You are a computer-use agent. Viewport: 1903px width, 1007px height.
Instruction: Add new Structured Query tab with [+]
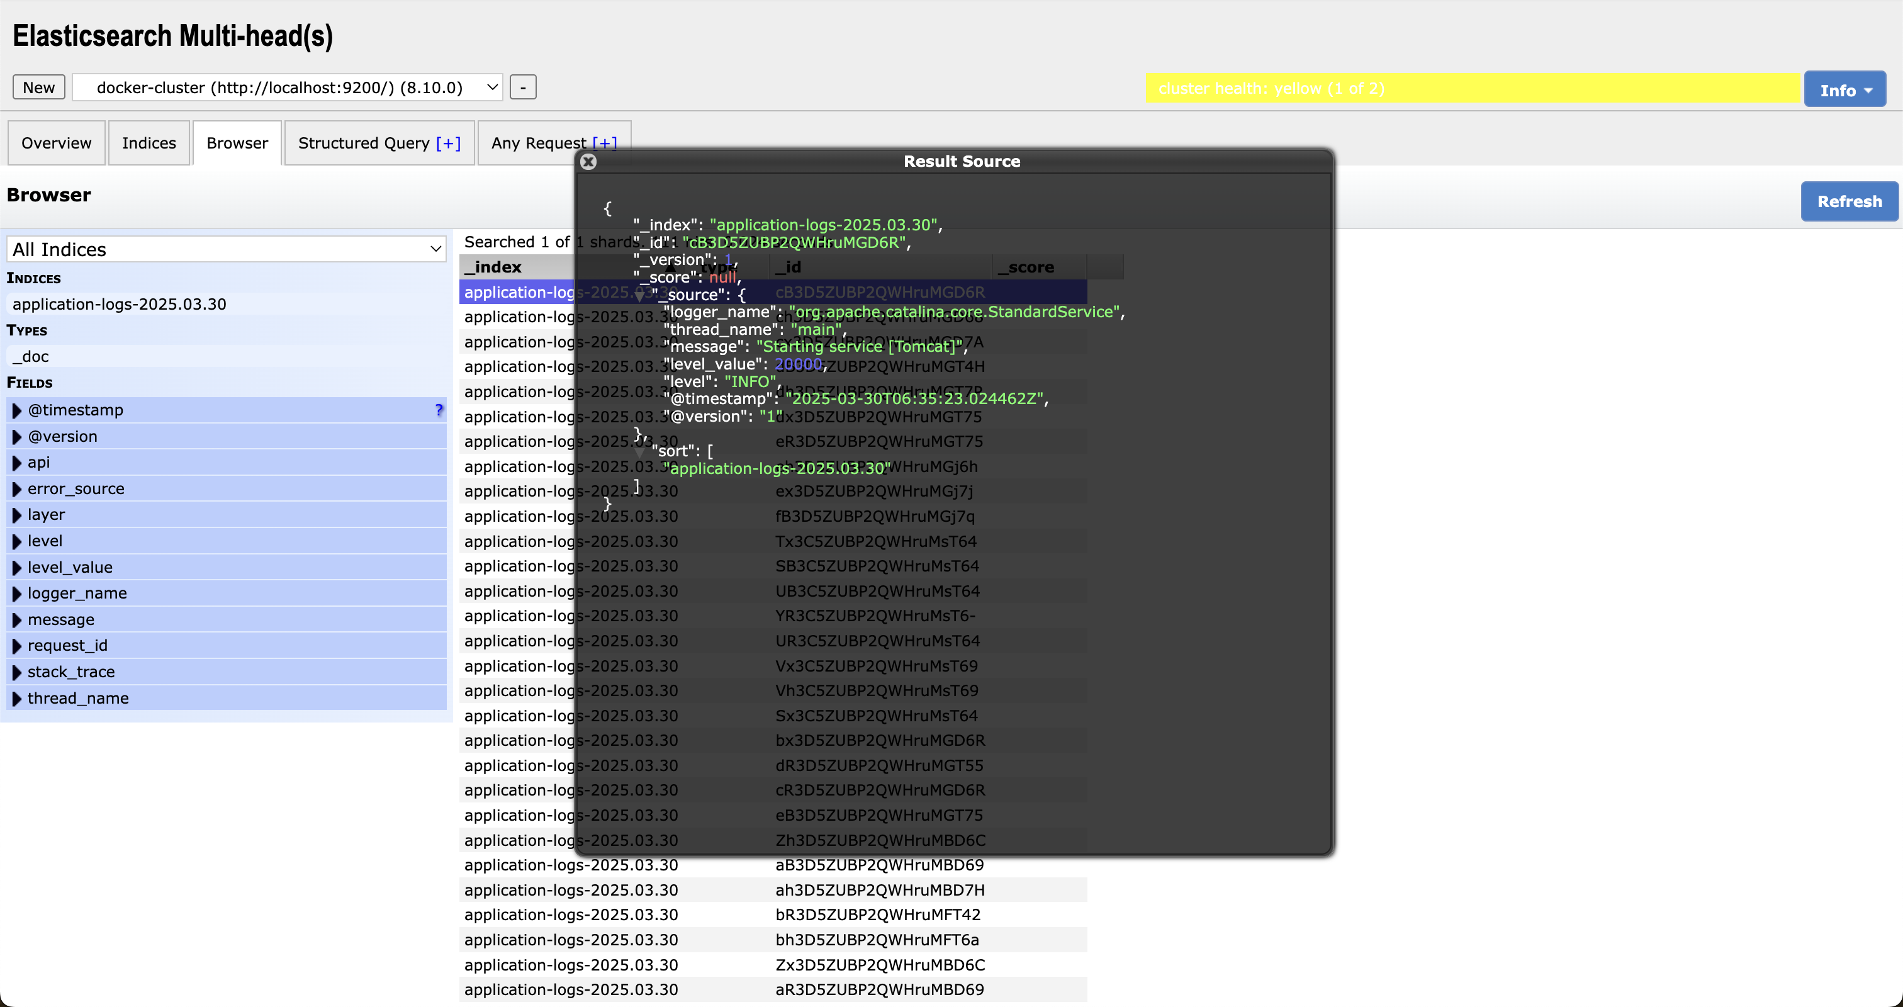click(x=449, y=143)
